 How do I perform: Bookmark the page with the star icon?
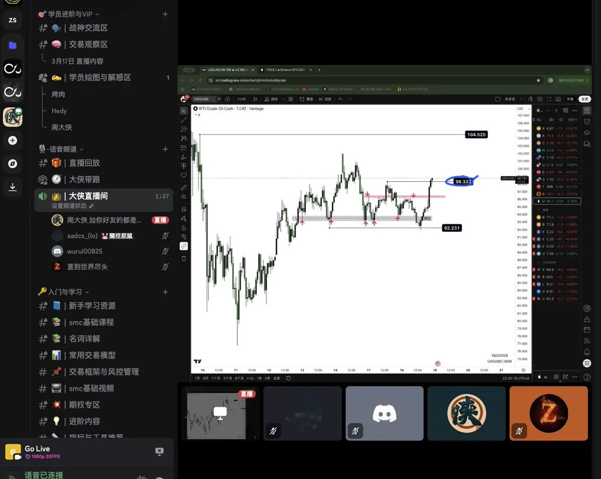pyautogui.click(x=538, y=80)
